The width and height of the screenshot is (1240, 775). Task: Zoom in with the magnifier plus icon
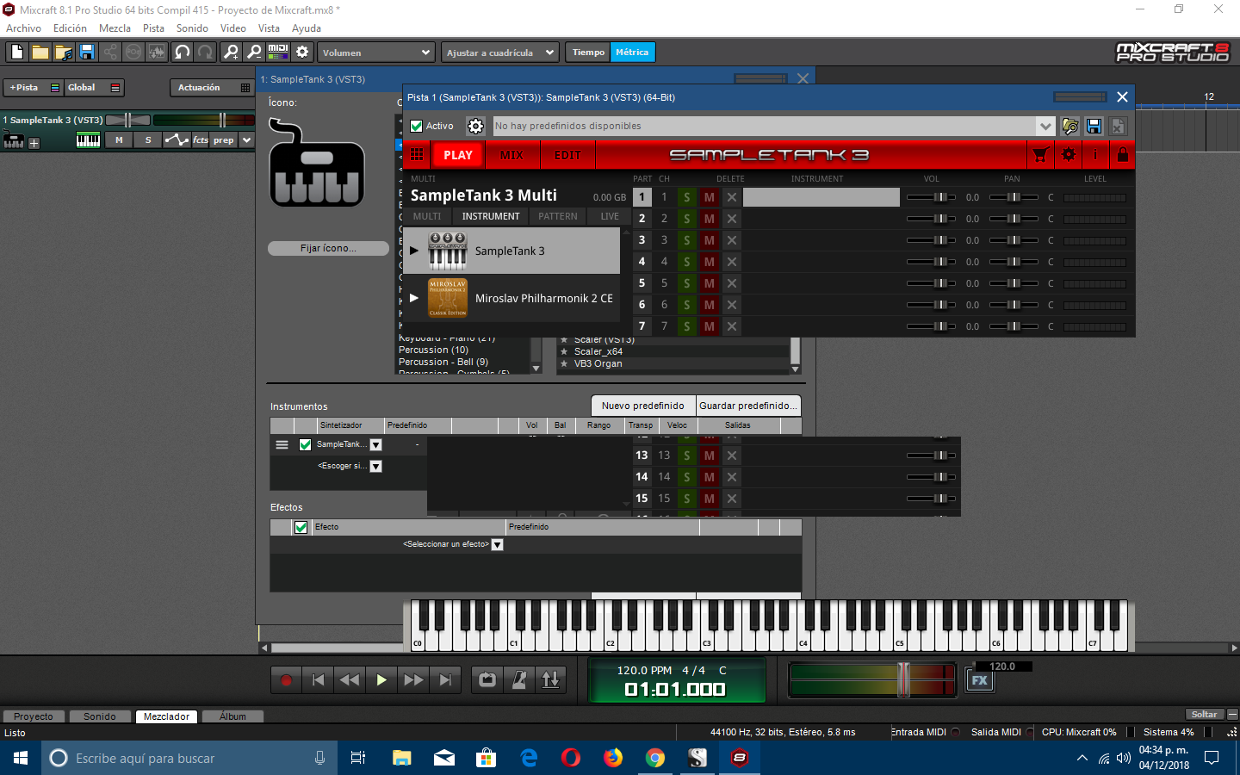pyautogui.click(x=231, y=53)
